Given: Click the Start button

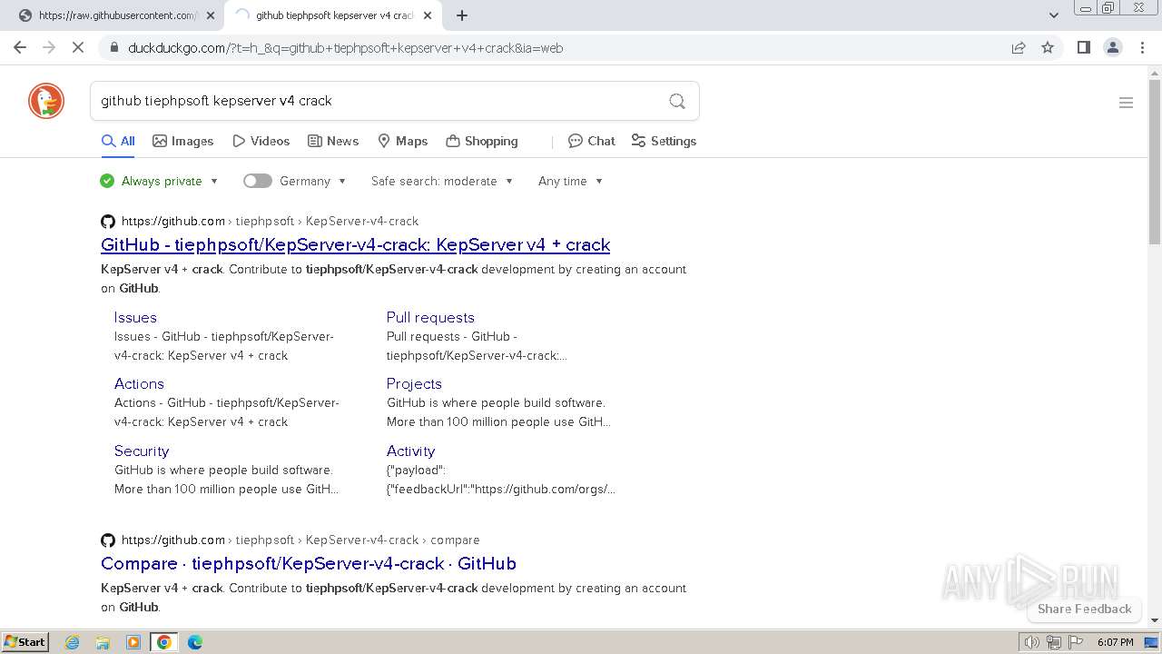Looking at the screenshot, I should [25, 642].
